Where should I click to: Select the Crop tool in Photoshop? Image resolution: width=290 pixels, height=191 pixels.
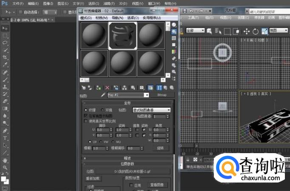[5, 57]
